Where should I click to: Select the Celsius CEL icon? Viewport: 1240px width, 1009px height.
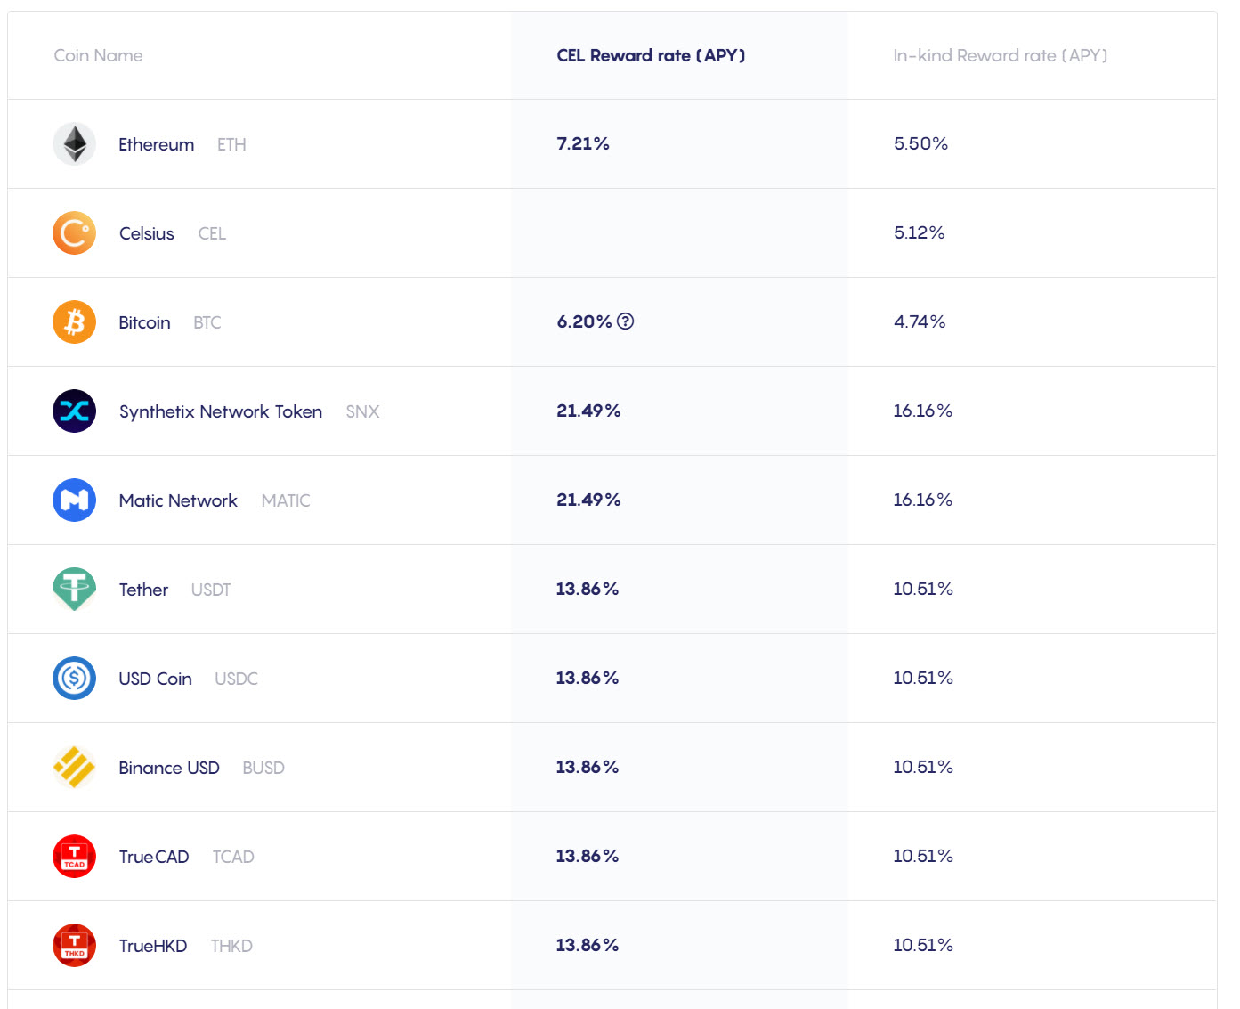[x=74, y=232]
